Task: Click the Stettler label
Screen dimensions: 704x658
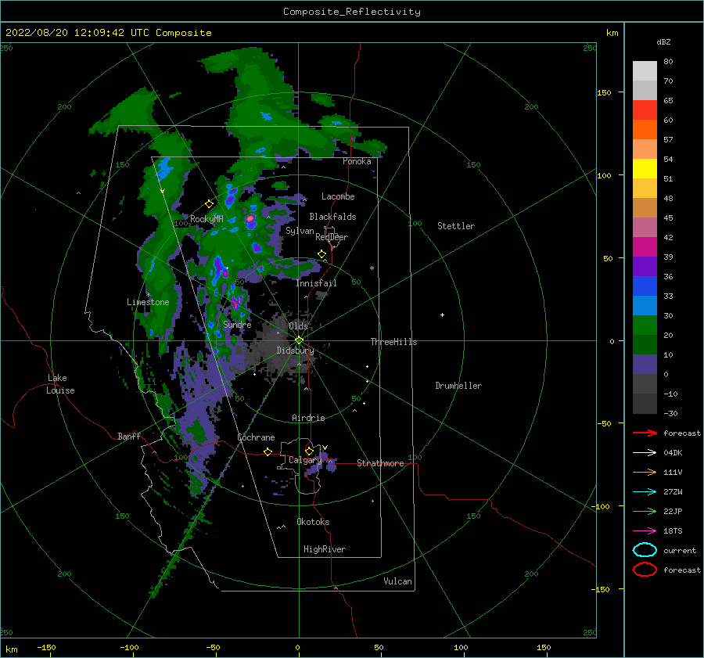Action: 456,226
